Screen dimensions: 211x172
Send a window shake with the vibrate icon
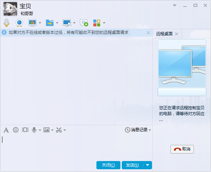pos(25,130)
